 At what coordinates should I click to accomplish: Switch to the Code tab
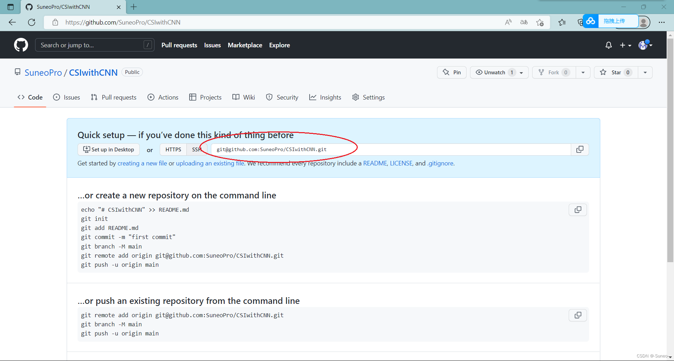[30, 97]
